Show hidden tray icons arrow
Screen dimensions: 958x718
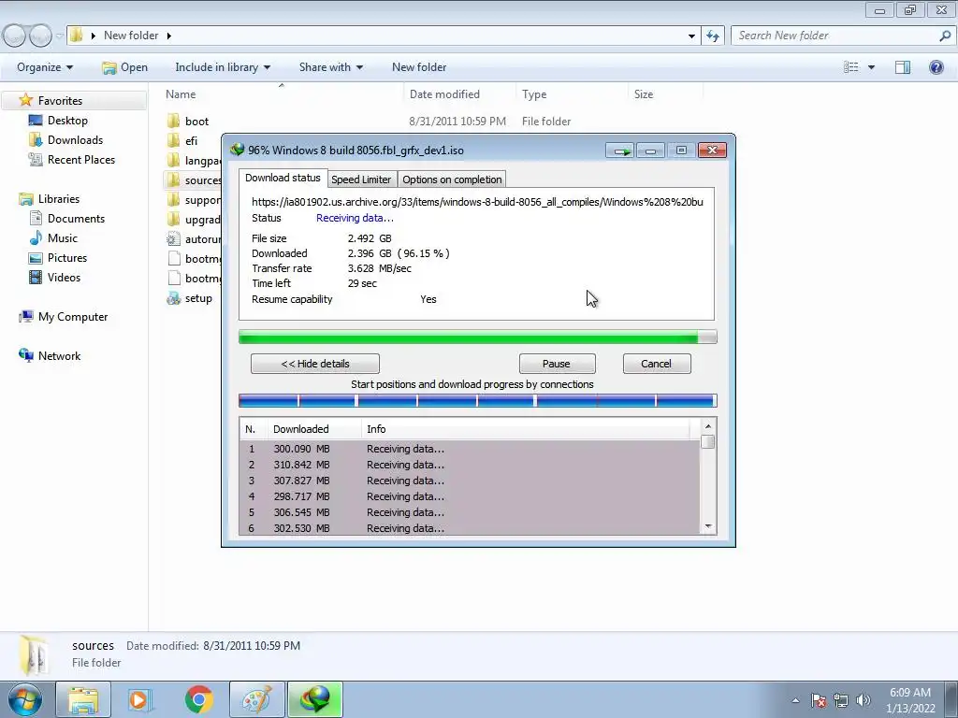point(795,700)
